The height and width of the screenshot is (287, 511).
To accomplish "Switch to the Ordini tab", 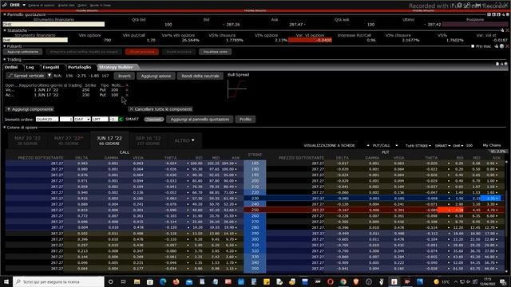I will 11,67.
